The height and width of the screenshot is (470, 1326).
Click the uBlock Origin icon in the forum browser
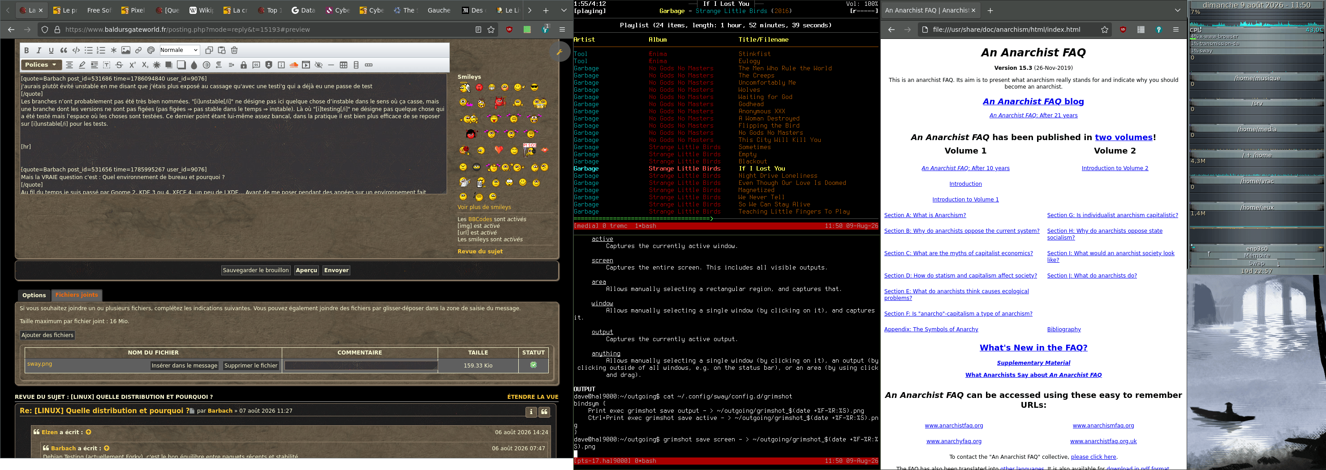[510, 30]
